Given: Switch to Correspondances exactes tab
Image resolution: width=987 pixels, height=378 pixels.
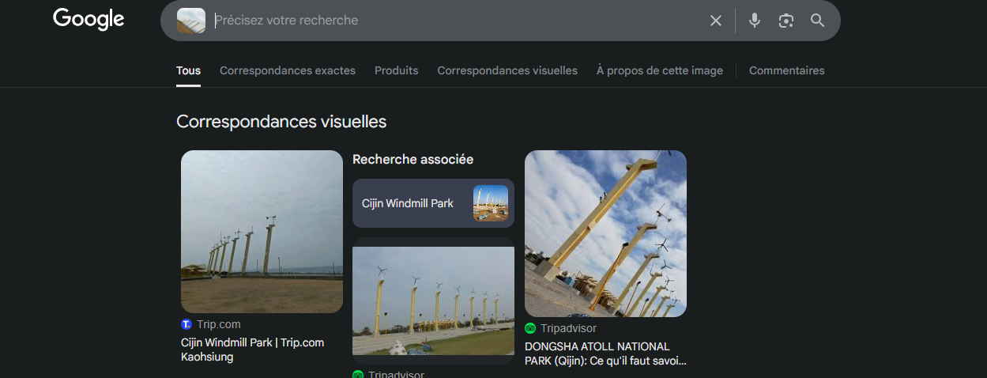Looking at the screenshot, I should [x=288, y=70].
